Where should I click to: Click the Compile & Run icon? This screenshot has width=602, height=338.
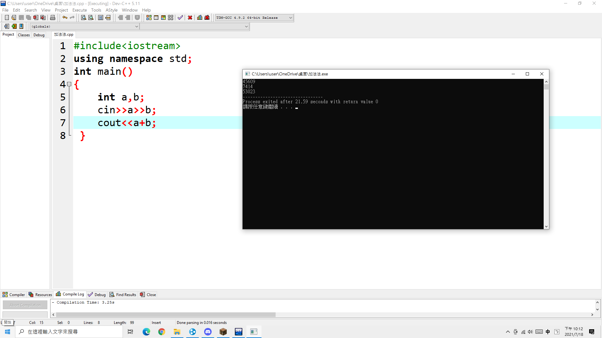[x=163, y=18]
